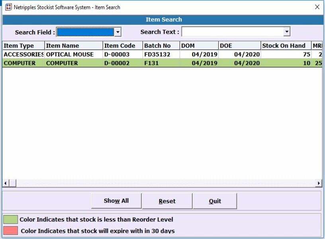Click the Stock On Hand column header
This screenshot has height=239, width=325.
click(286, 45)
